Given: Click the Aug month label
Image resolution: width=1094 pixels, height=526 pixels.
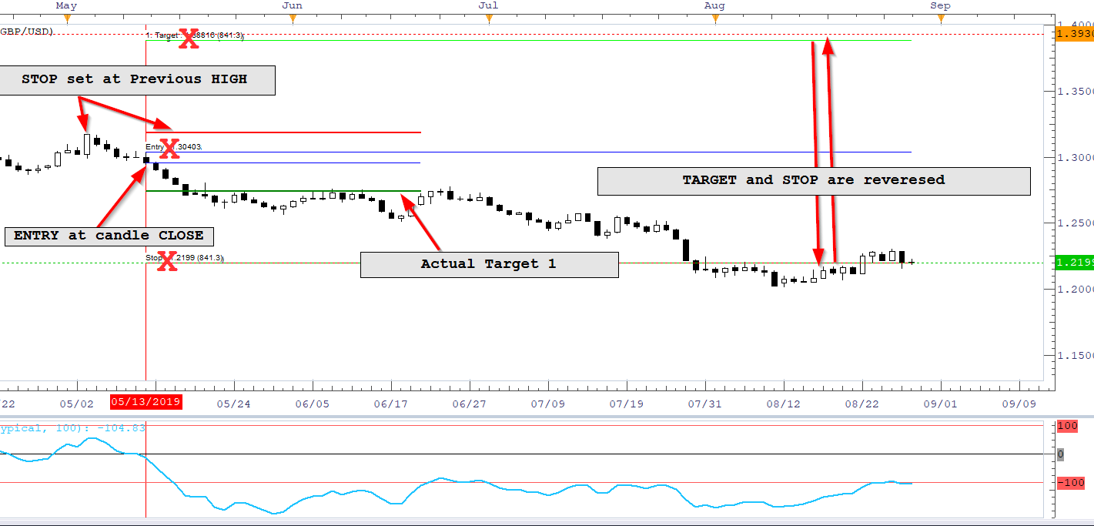Looking at the screenshot, I should click(x=714, y=5).
